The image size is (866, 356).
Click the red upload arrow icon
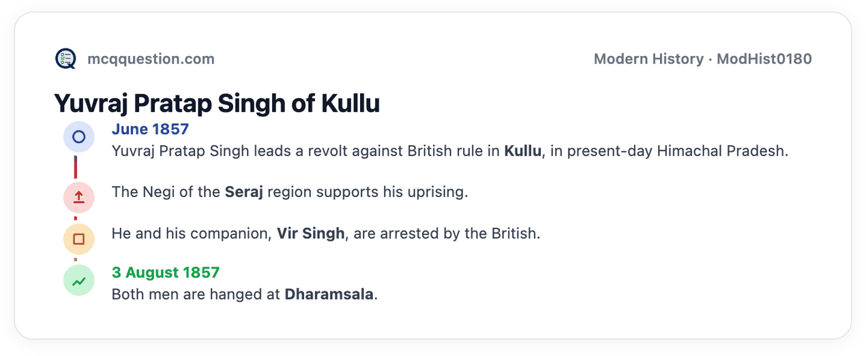coord(78,198)
